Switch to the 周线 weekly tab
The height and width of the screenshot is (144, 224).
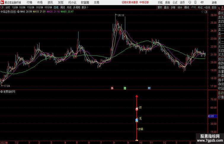[x=63, y=7]
